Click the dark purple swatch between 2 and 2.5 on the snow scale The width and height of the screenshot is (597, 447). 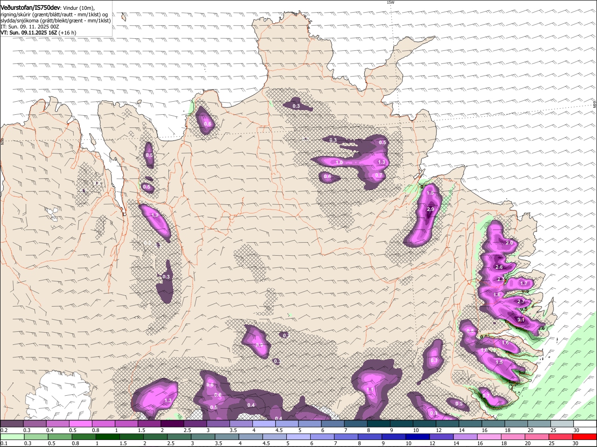(x=172, y=424)
